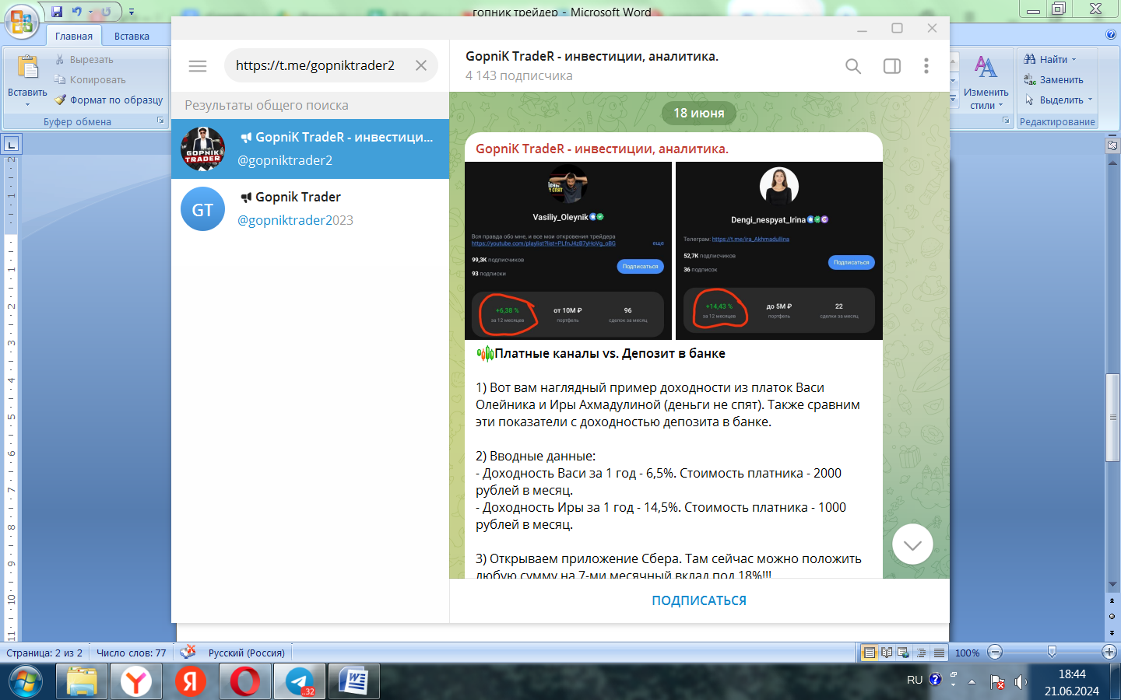Switch to the Главная ribbon tab
Screen dimensions: 1121x700
pyautogui.click(x=74, y=36)
